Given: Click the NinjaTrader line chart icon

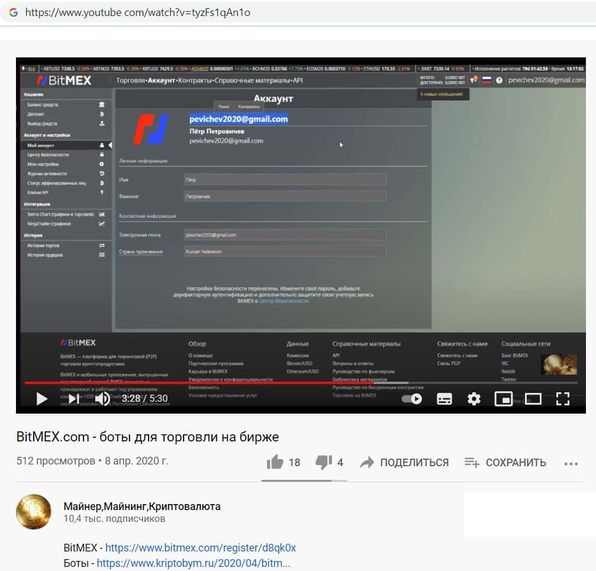Looking at the screenshot, I should click(101, 224).
